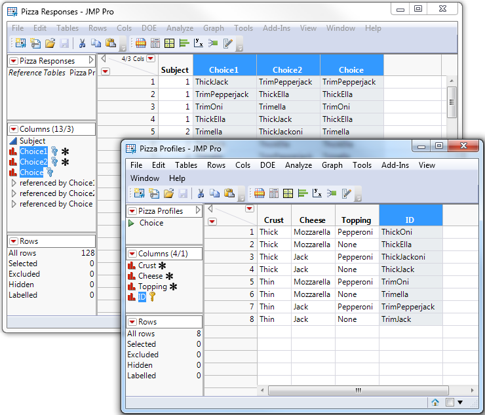This screenshot has width=485, height=415.
Task: Open Analyze menu in Pizza Profiles window
Action: point(298,165)
